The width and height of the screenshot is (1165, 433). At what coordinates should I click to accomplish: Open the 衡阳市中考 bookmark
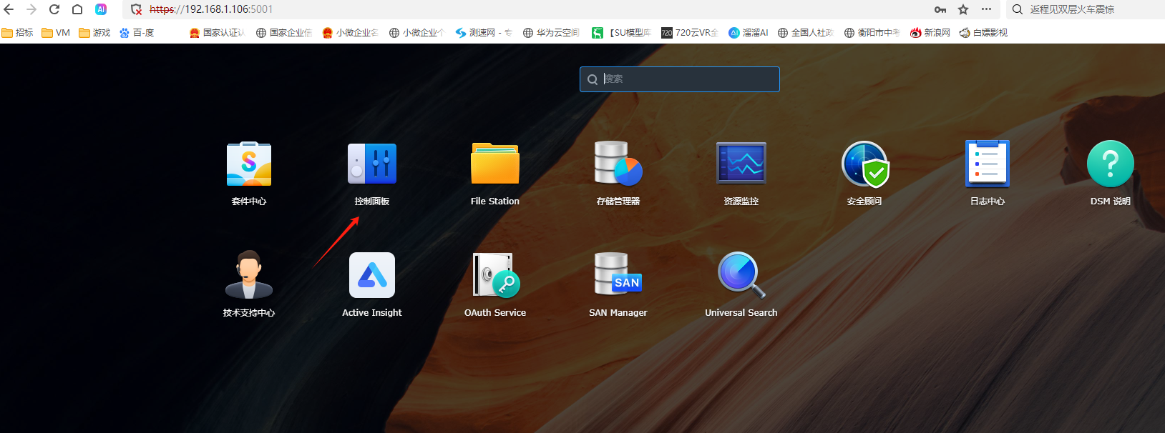(872, 33)
